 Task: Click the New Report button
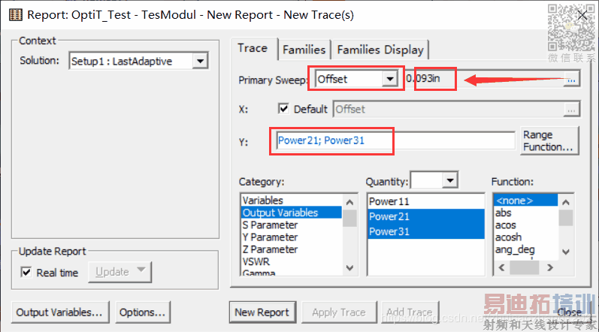(x=262, y=312)
